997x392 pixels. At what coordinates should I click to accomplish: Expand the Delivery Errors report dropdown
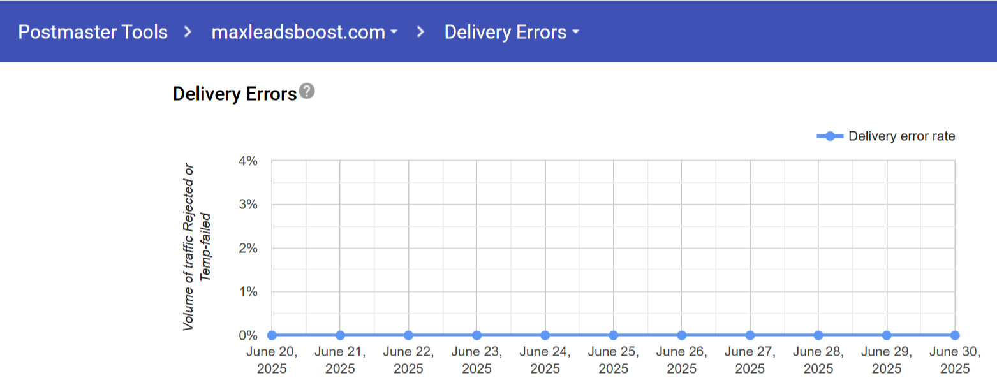[511, 32]
